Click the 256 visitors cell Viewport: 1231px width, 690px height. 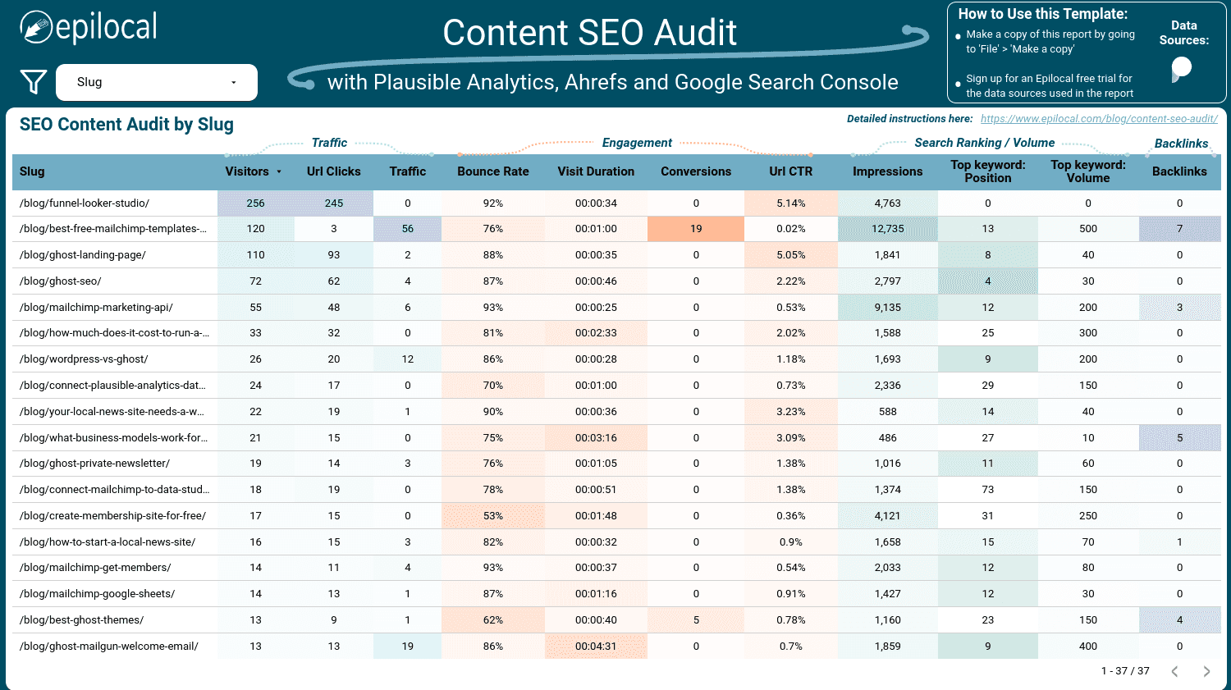256,203
